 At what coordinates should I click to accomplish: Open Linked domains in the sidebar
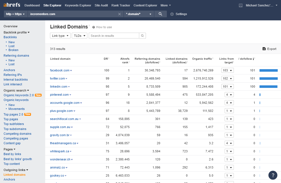coord(15,175)
